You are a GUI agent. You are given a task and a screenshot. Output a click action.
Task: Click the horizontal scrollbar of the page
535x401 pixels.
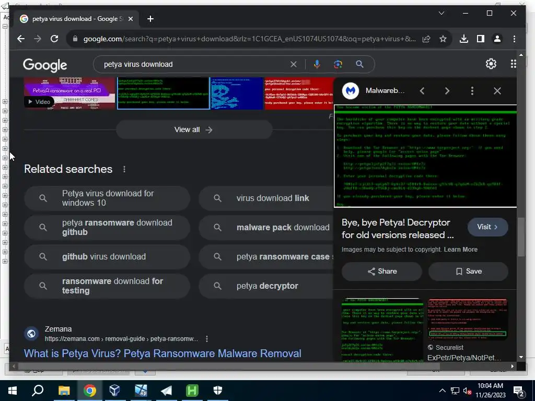[x=229, y=366]
